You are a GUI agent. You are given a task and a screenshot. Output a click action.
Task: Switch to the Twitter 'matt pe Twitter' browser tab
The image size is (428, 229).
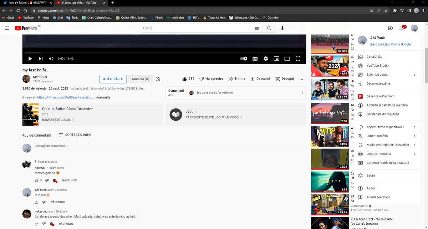pos(27,2)
